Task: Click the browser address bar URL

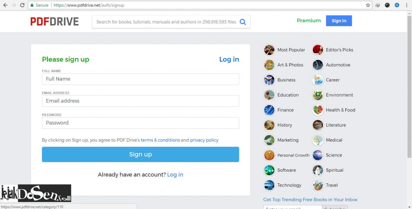Action: [89, 5]
